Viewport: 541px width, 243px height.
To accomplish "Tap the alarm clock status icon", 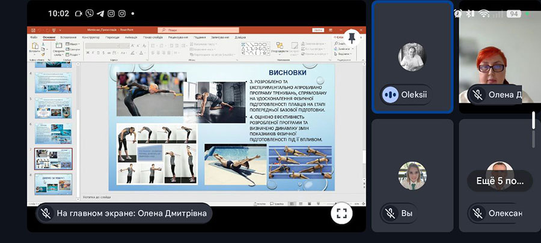I will point(458,14).
